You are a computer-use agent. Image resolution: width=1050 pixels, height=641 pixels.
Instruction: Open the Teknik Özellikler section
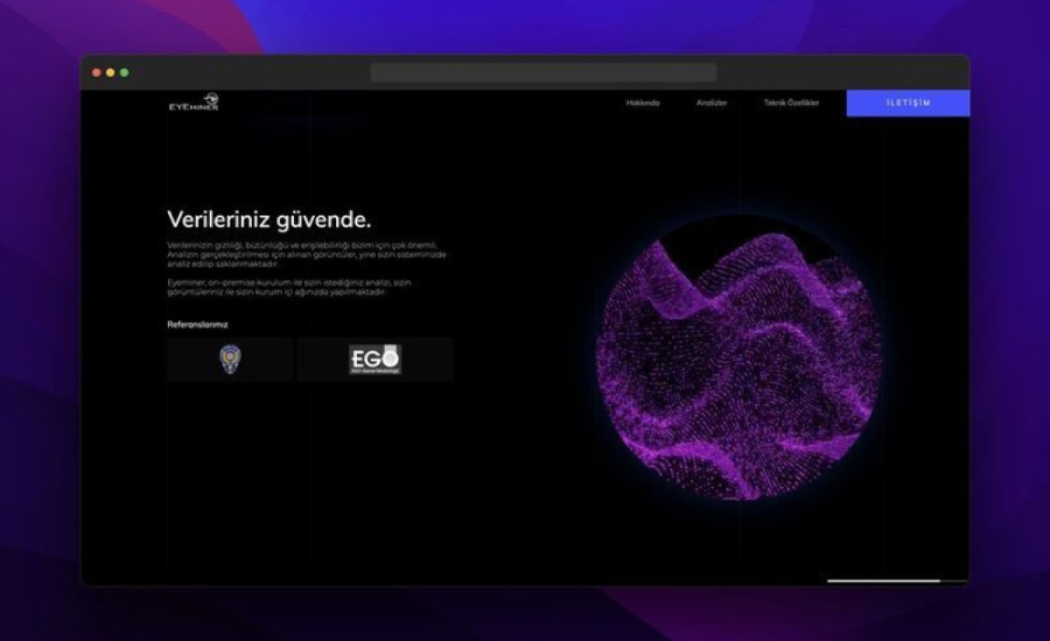791,102
